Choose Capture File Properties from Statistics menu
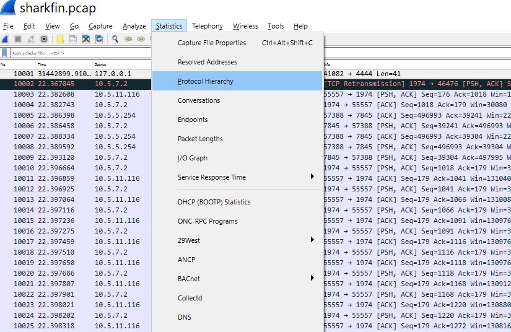 coord(237,43)
